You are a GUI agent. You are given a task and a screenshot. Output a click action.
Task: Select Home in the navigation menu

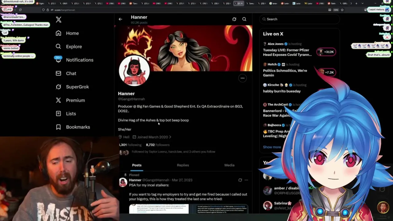point(72,33)
